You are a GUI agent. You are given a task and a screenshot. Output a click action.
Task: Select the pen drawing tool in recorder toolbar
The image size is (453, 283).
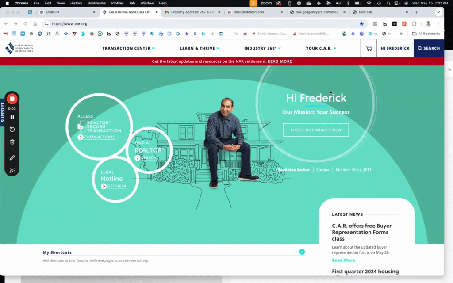tap(12, 158)
